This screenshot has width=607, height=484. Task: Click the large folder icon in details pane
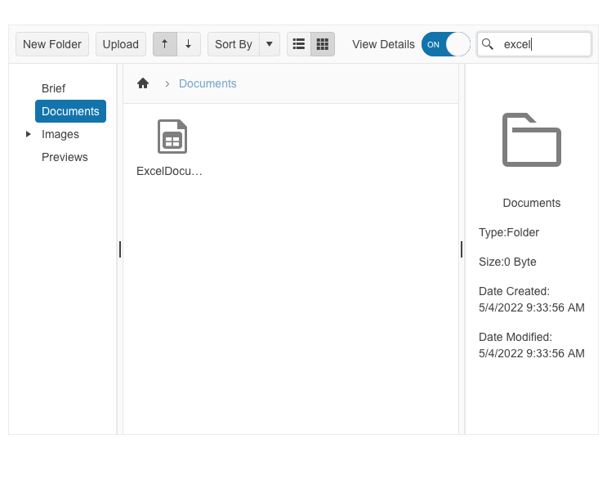tap(531, 140)
